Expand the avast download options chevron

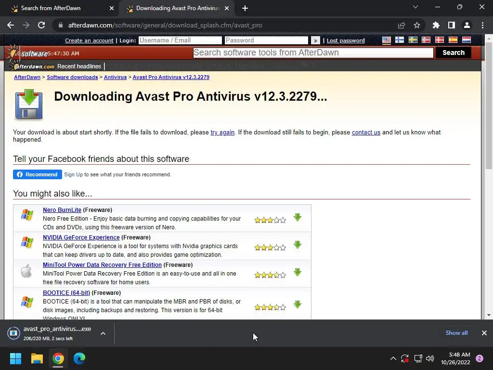coord(103,333)
